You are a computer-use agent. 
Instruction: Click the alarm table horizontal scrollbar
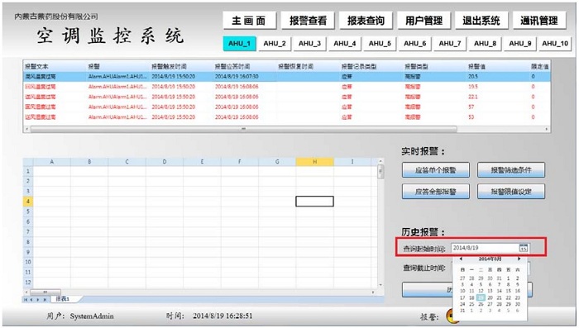(x=243, y=129)
